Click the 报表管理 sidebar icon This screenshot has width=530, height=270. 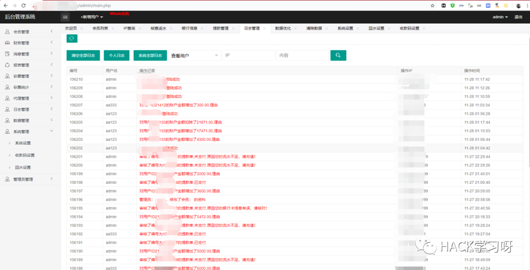click(7, 65)
